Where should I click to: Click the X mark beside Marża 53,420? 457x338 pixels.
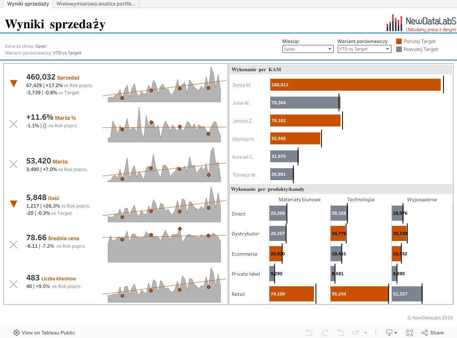point(14,164)
